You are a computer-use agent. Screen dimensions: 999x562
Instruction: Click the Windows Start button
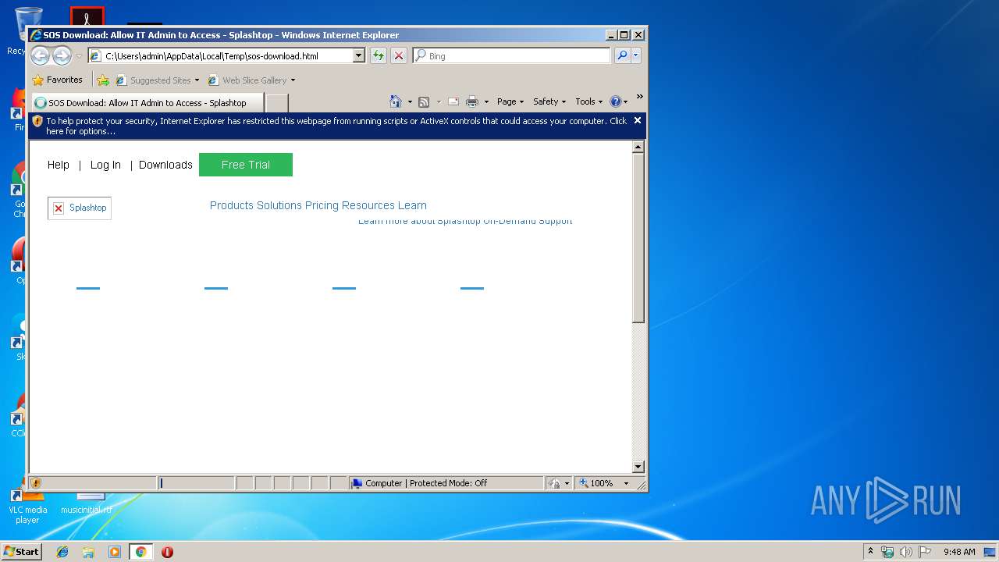(22, 551)
